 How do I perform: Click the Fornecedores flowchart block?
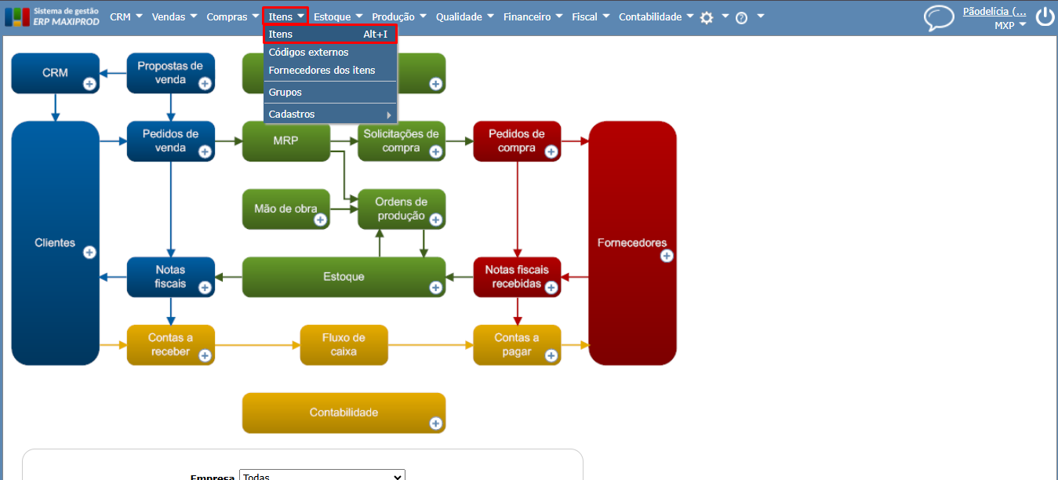click(x=632, y=243)
